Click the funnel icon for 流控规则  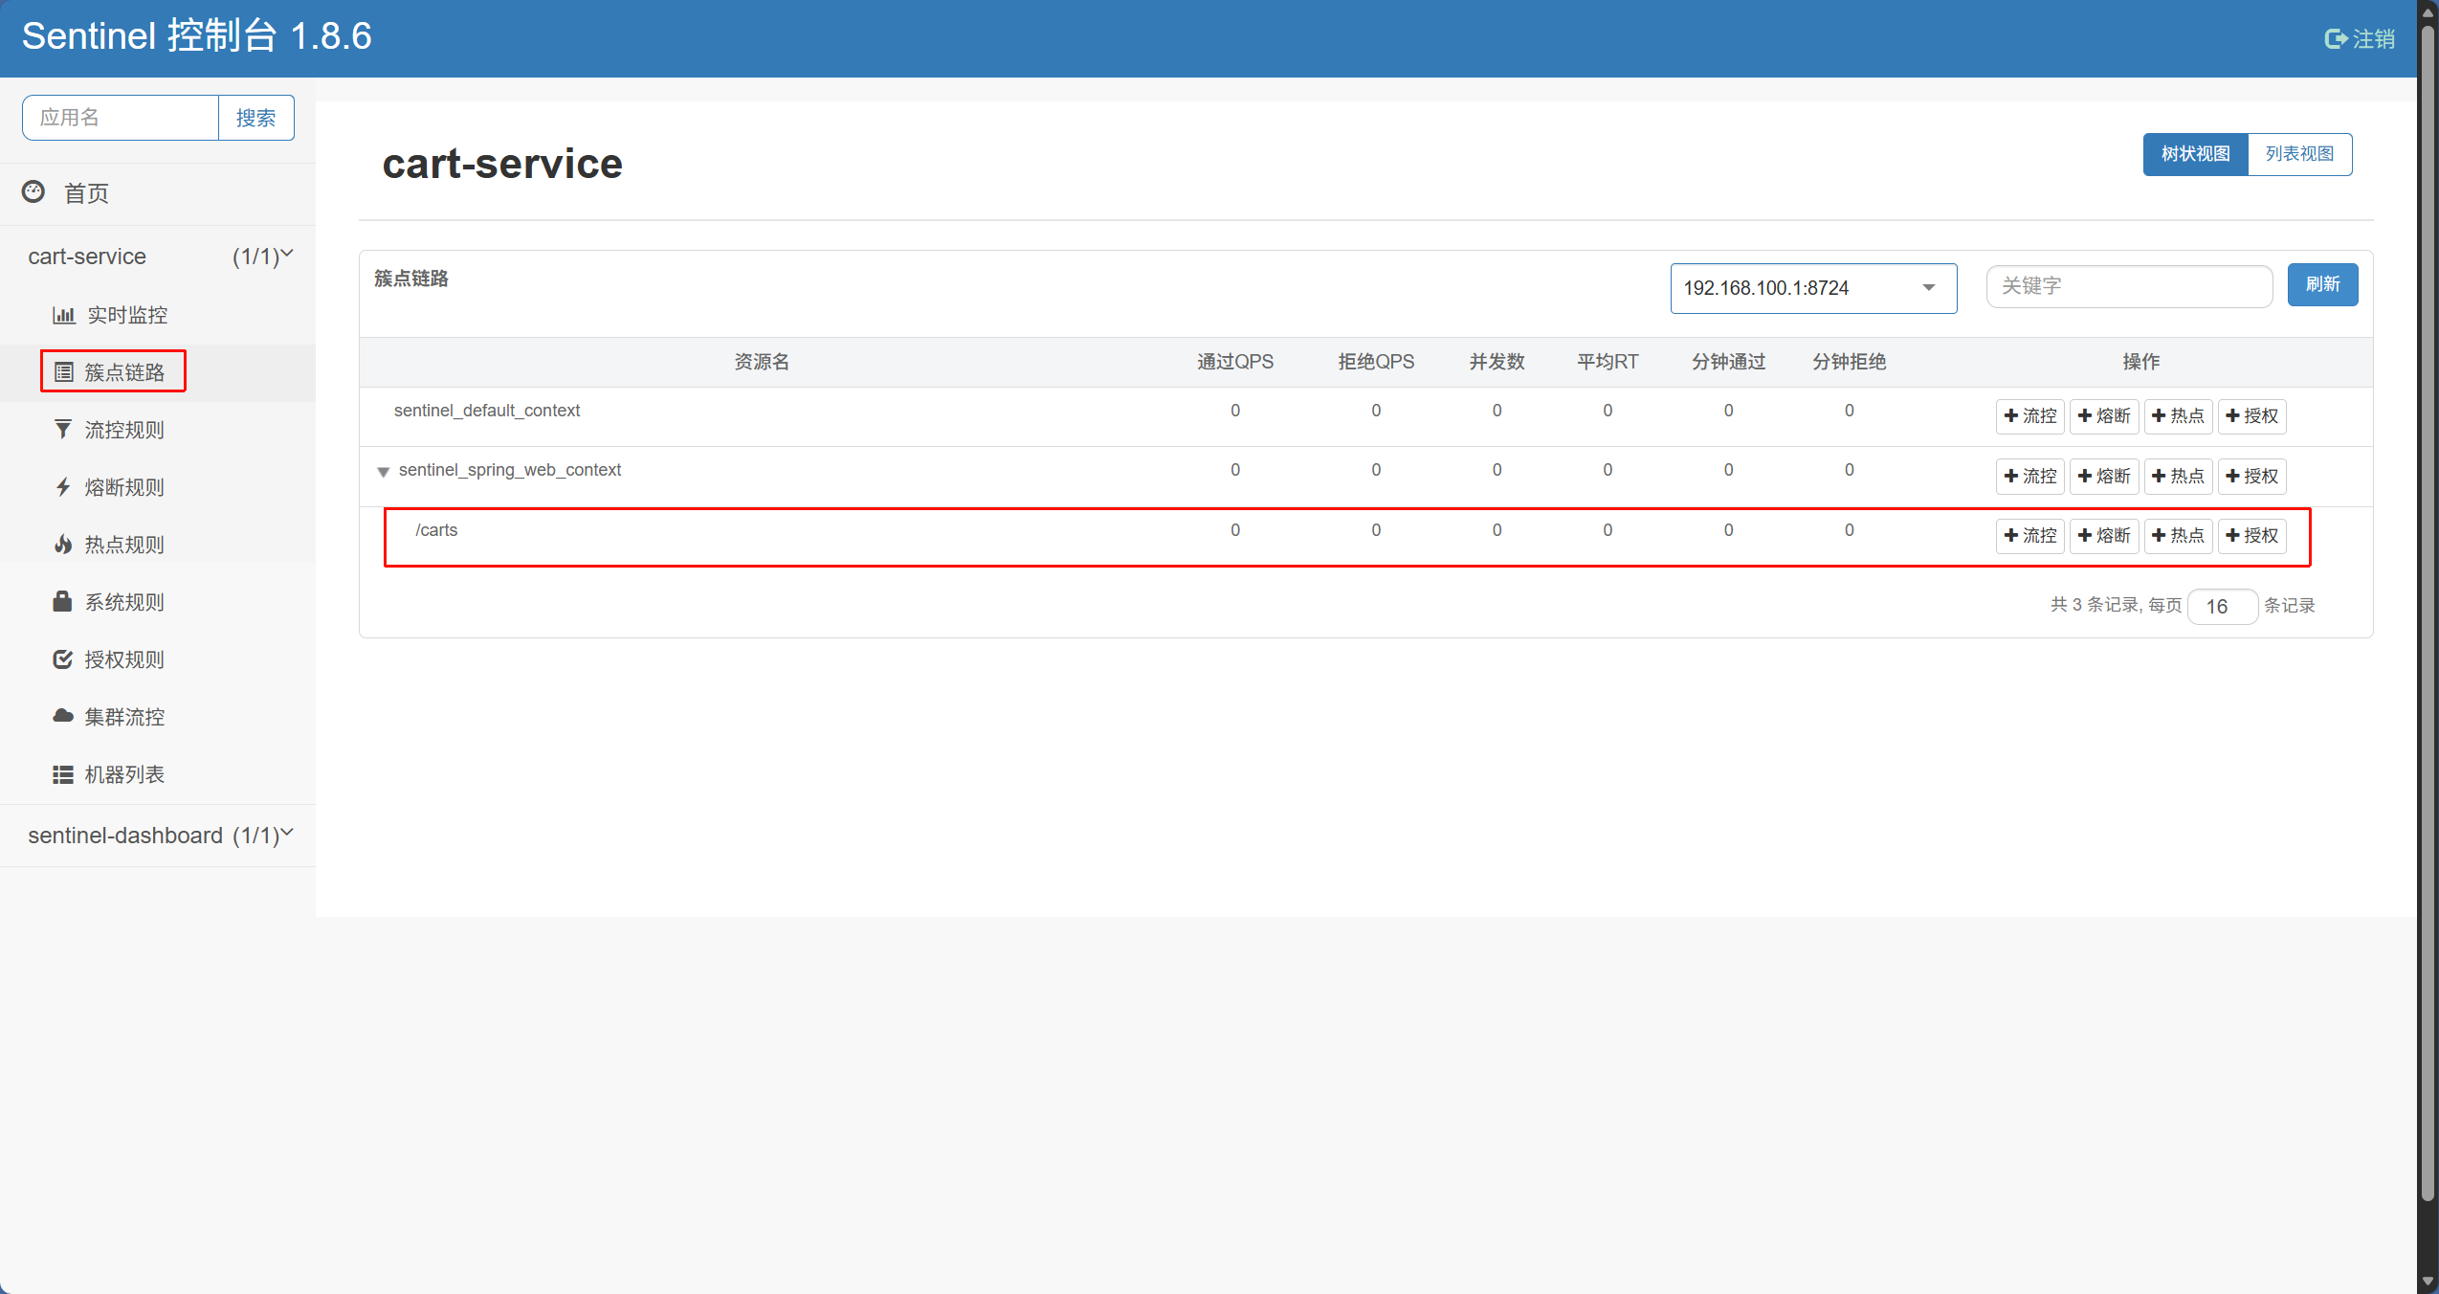(63, 430)
